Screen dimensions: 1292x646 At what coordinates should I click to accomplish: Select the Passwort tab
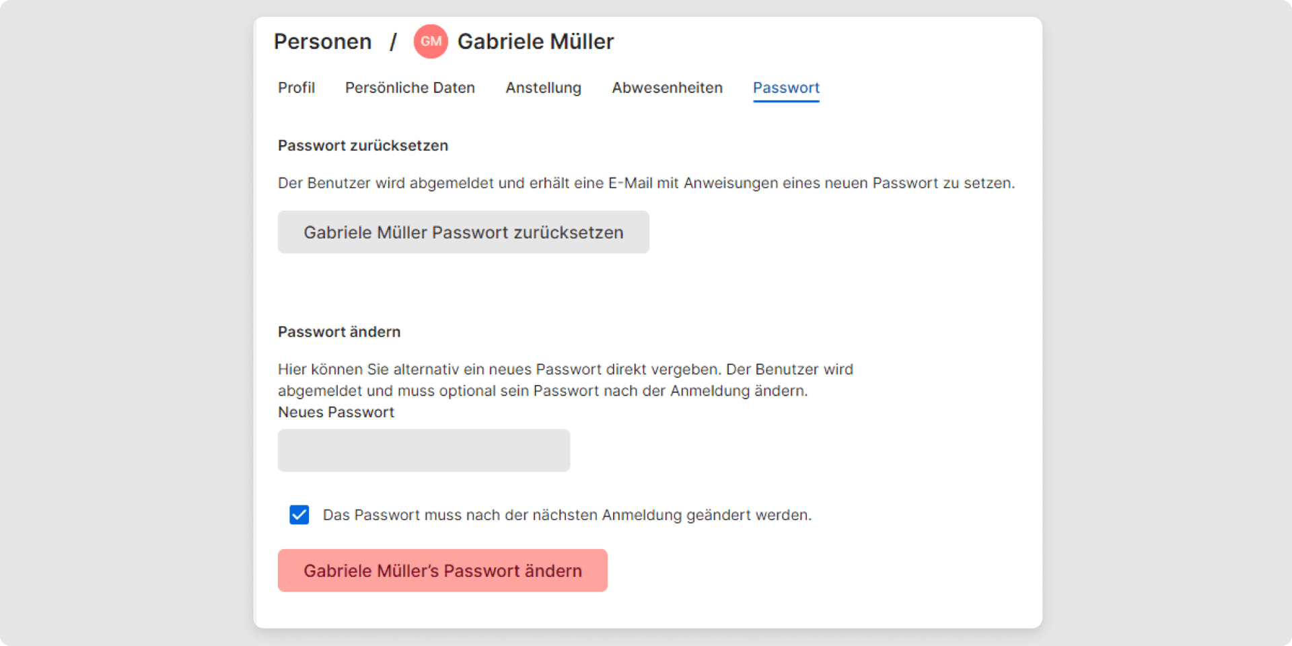pyautogui.click(x=786, y=88)
